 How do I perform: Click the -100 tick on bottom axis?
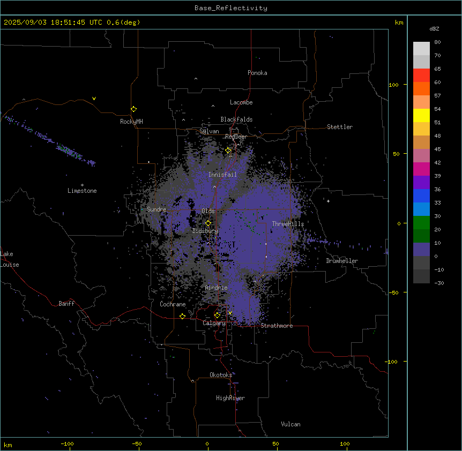68,444
